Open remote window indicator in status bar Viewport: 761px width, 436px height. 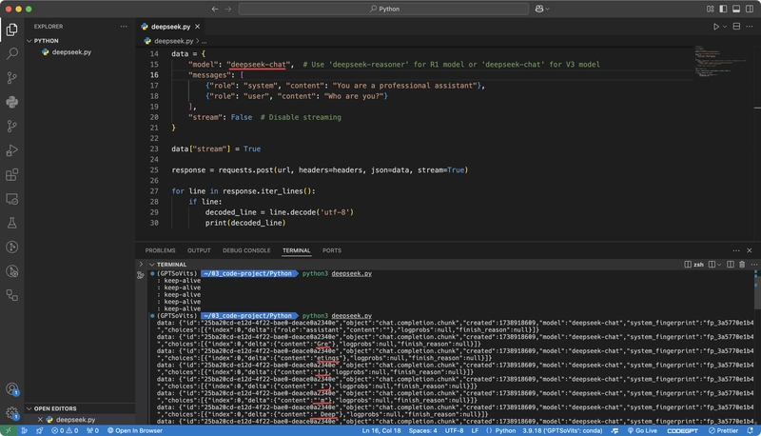coord(9,430)
